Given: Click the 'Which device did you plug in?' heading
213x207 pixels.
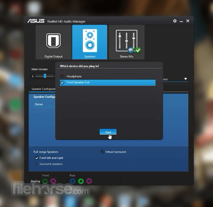Looking at the screenshot, I should pos(80,66).
